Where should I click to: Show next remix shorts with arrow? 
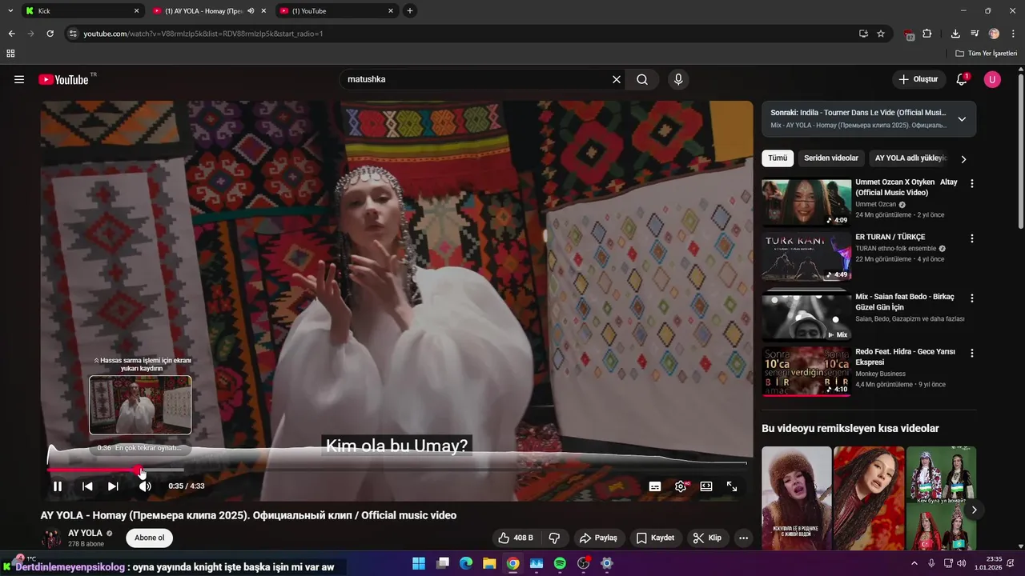974,510
